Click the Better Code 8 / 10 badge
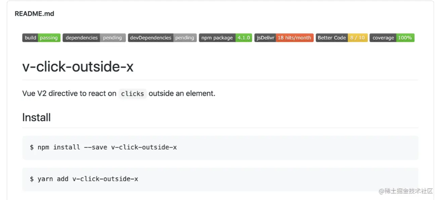Viewport: 437px width, 200px height. click(342, 38)
